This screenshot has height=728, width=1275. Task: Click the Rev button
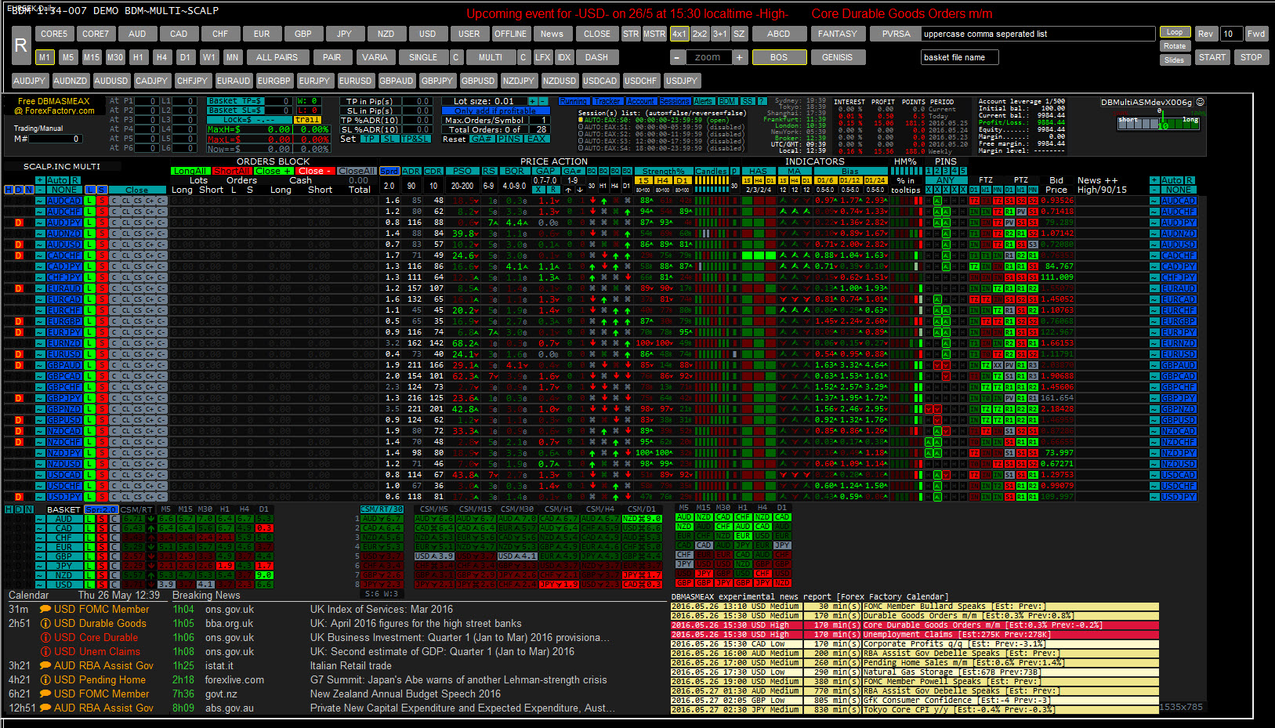pyautogui.click(x=1206, y=34)
